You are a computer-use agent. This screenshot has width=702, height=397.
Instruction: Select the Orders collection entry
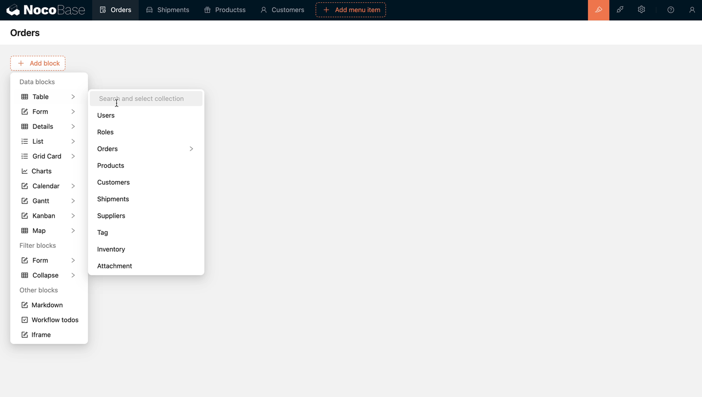pos(146,149)
